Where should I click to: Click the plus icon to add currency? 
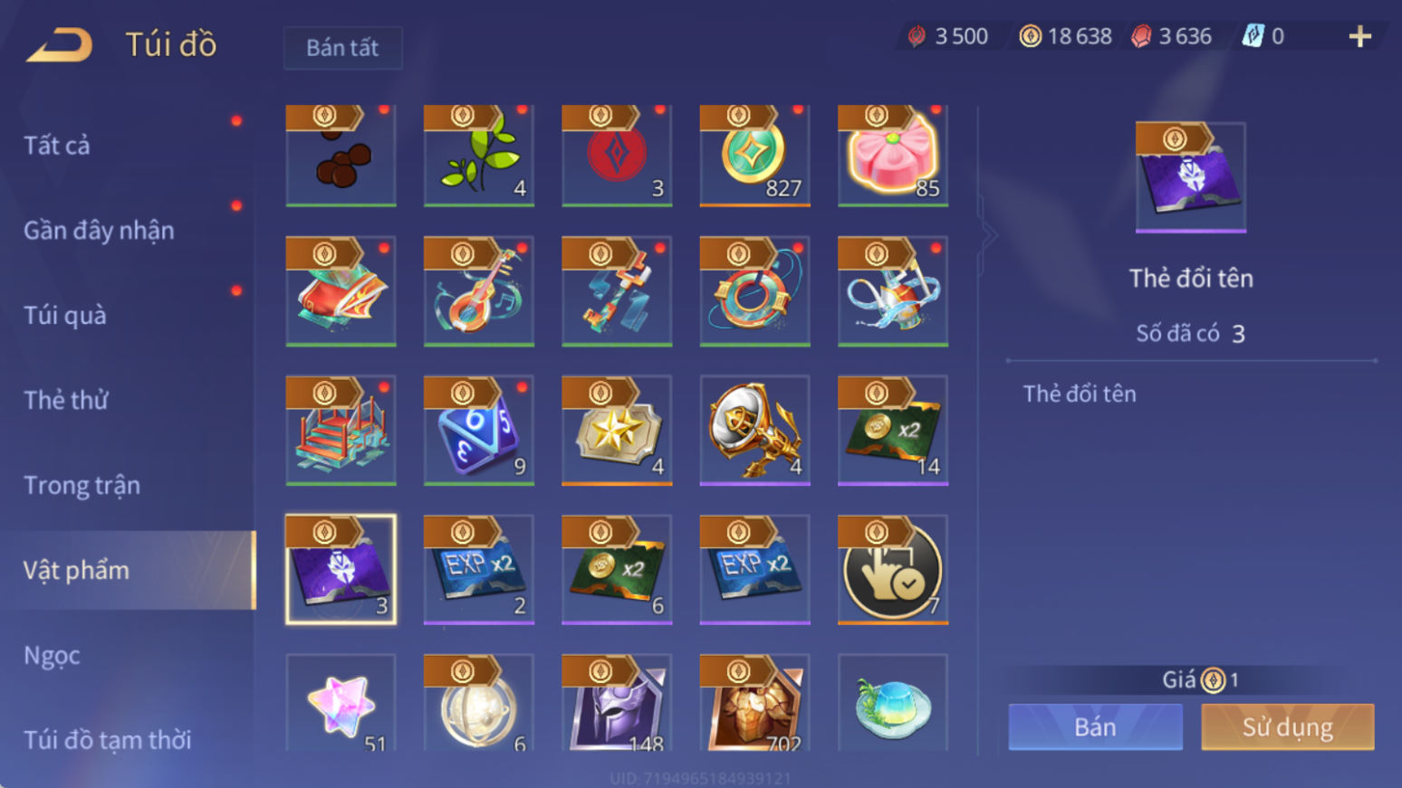pos(1359,36)
